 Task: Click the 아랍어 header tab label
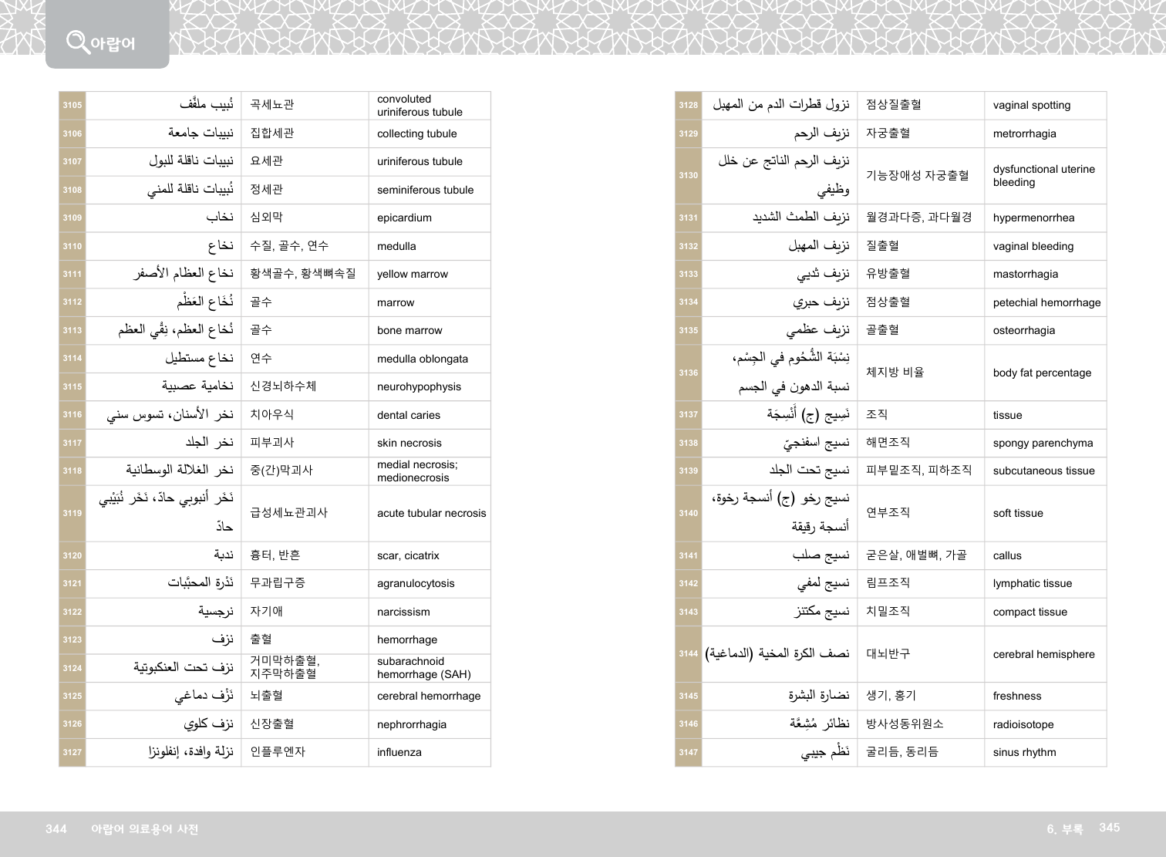pos(113,43)
